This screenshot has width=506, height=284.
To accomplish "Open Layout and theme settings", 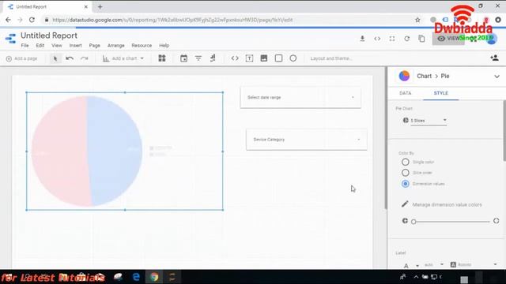I will [x=331, y=58].
